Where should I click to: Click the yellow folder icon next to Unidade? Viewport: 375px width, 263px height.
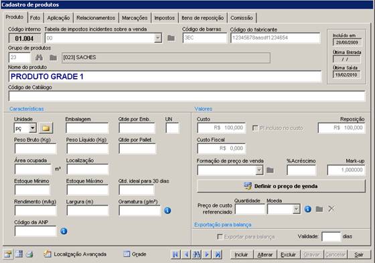tap(46, 128)
